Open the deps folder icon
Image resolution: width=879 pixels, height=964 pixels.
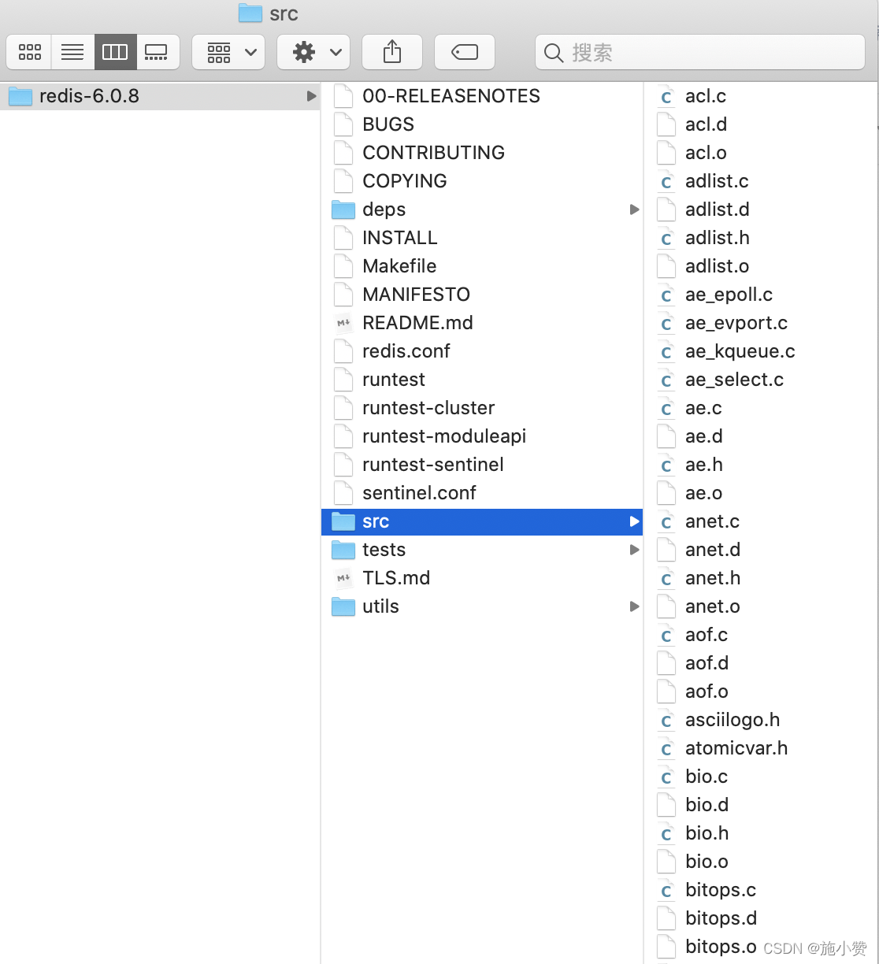click(343, 209)
